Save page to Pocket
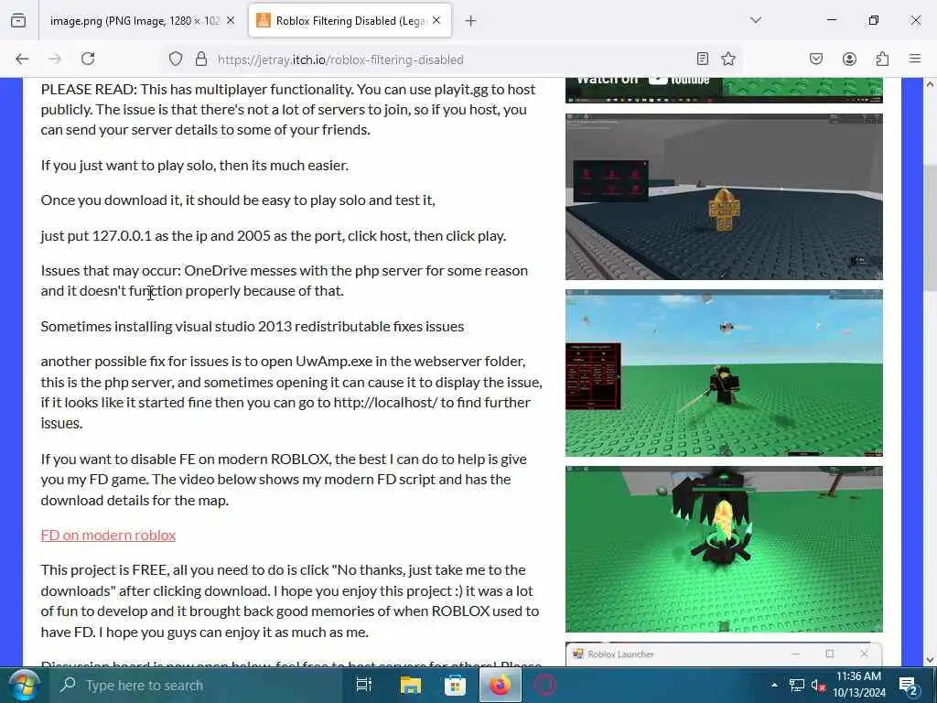The height and width of the screenshot is (703, 937). coord(816,59)
